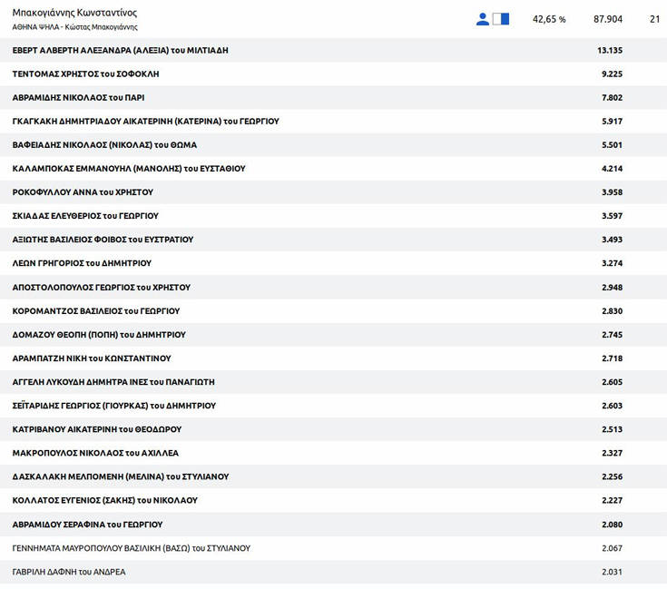
Task: Select row ΕΒΕΡΤ ΑΛΒΕΡΤΗ ΑΛΕΞΑΝΔΡΑ
Action: click(120, 51)
